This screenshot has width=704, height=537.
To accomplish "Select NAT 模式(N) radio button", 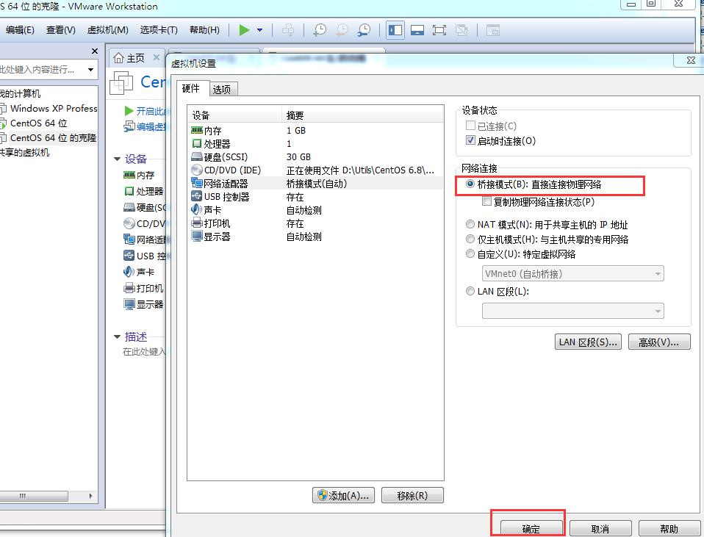I will click(x=470, y=224).
